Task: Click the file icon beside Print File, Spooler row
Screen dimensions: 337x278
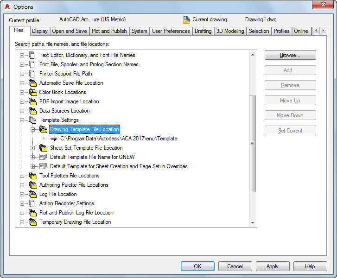Action: click(32, 64)
